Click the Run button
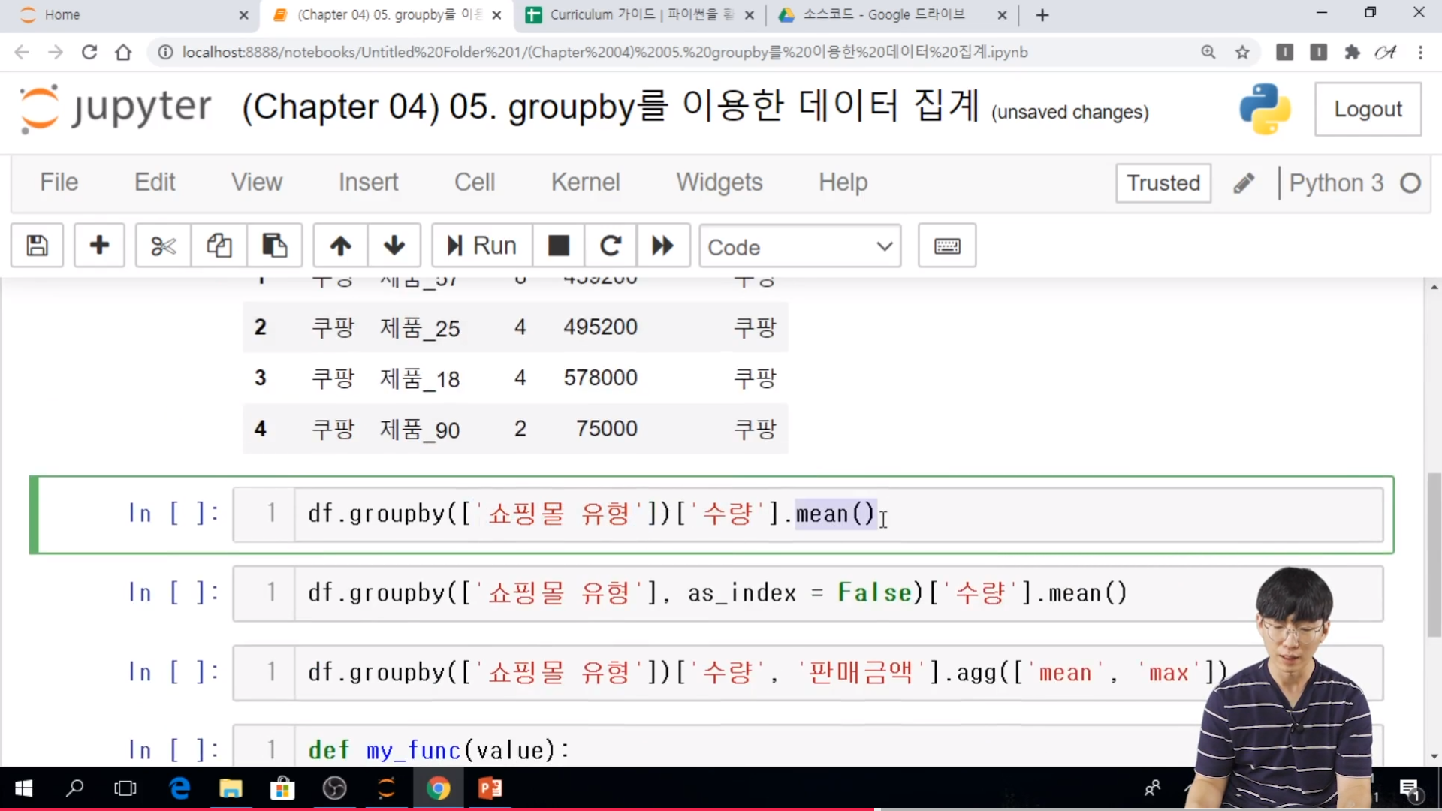The width and height of the screenshot is (1442, 811). (x=482, y=246)
